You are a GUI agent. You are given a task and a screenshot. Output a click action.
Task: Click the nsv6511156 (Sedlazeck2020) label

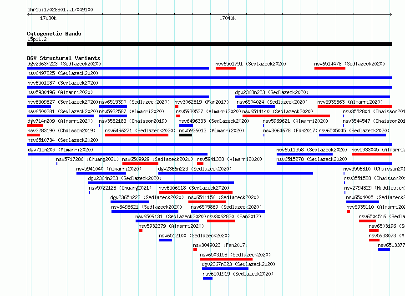point(223,197)
